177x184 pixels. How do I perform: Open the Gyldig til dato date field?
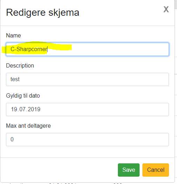87,109
